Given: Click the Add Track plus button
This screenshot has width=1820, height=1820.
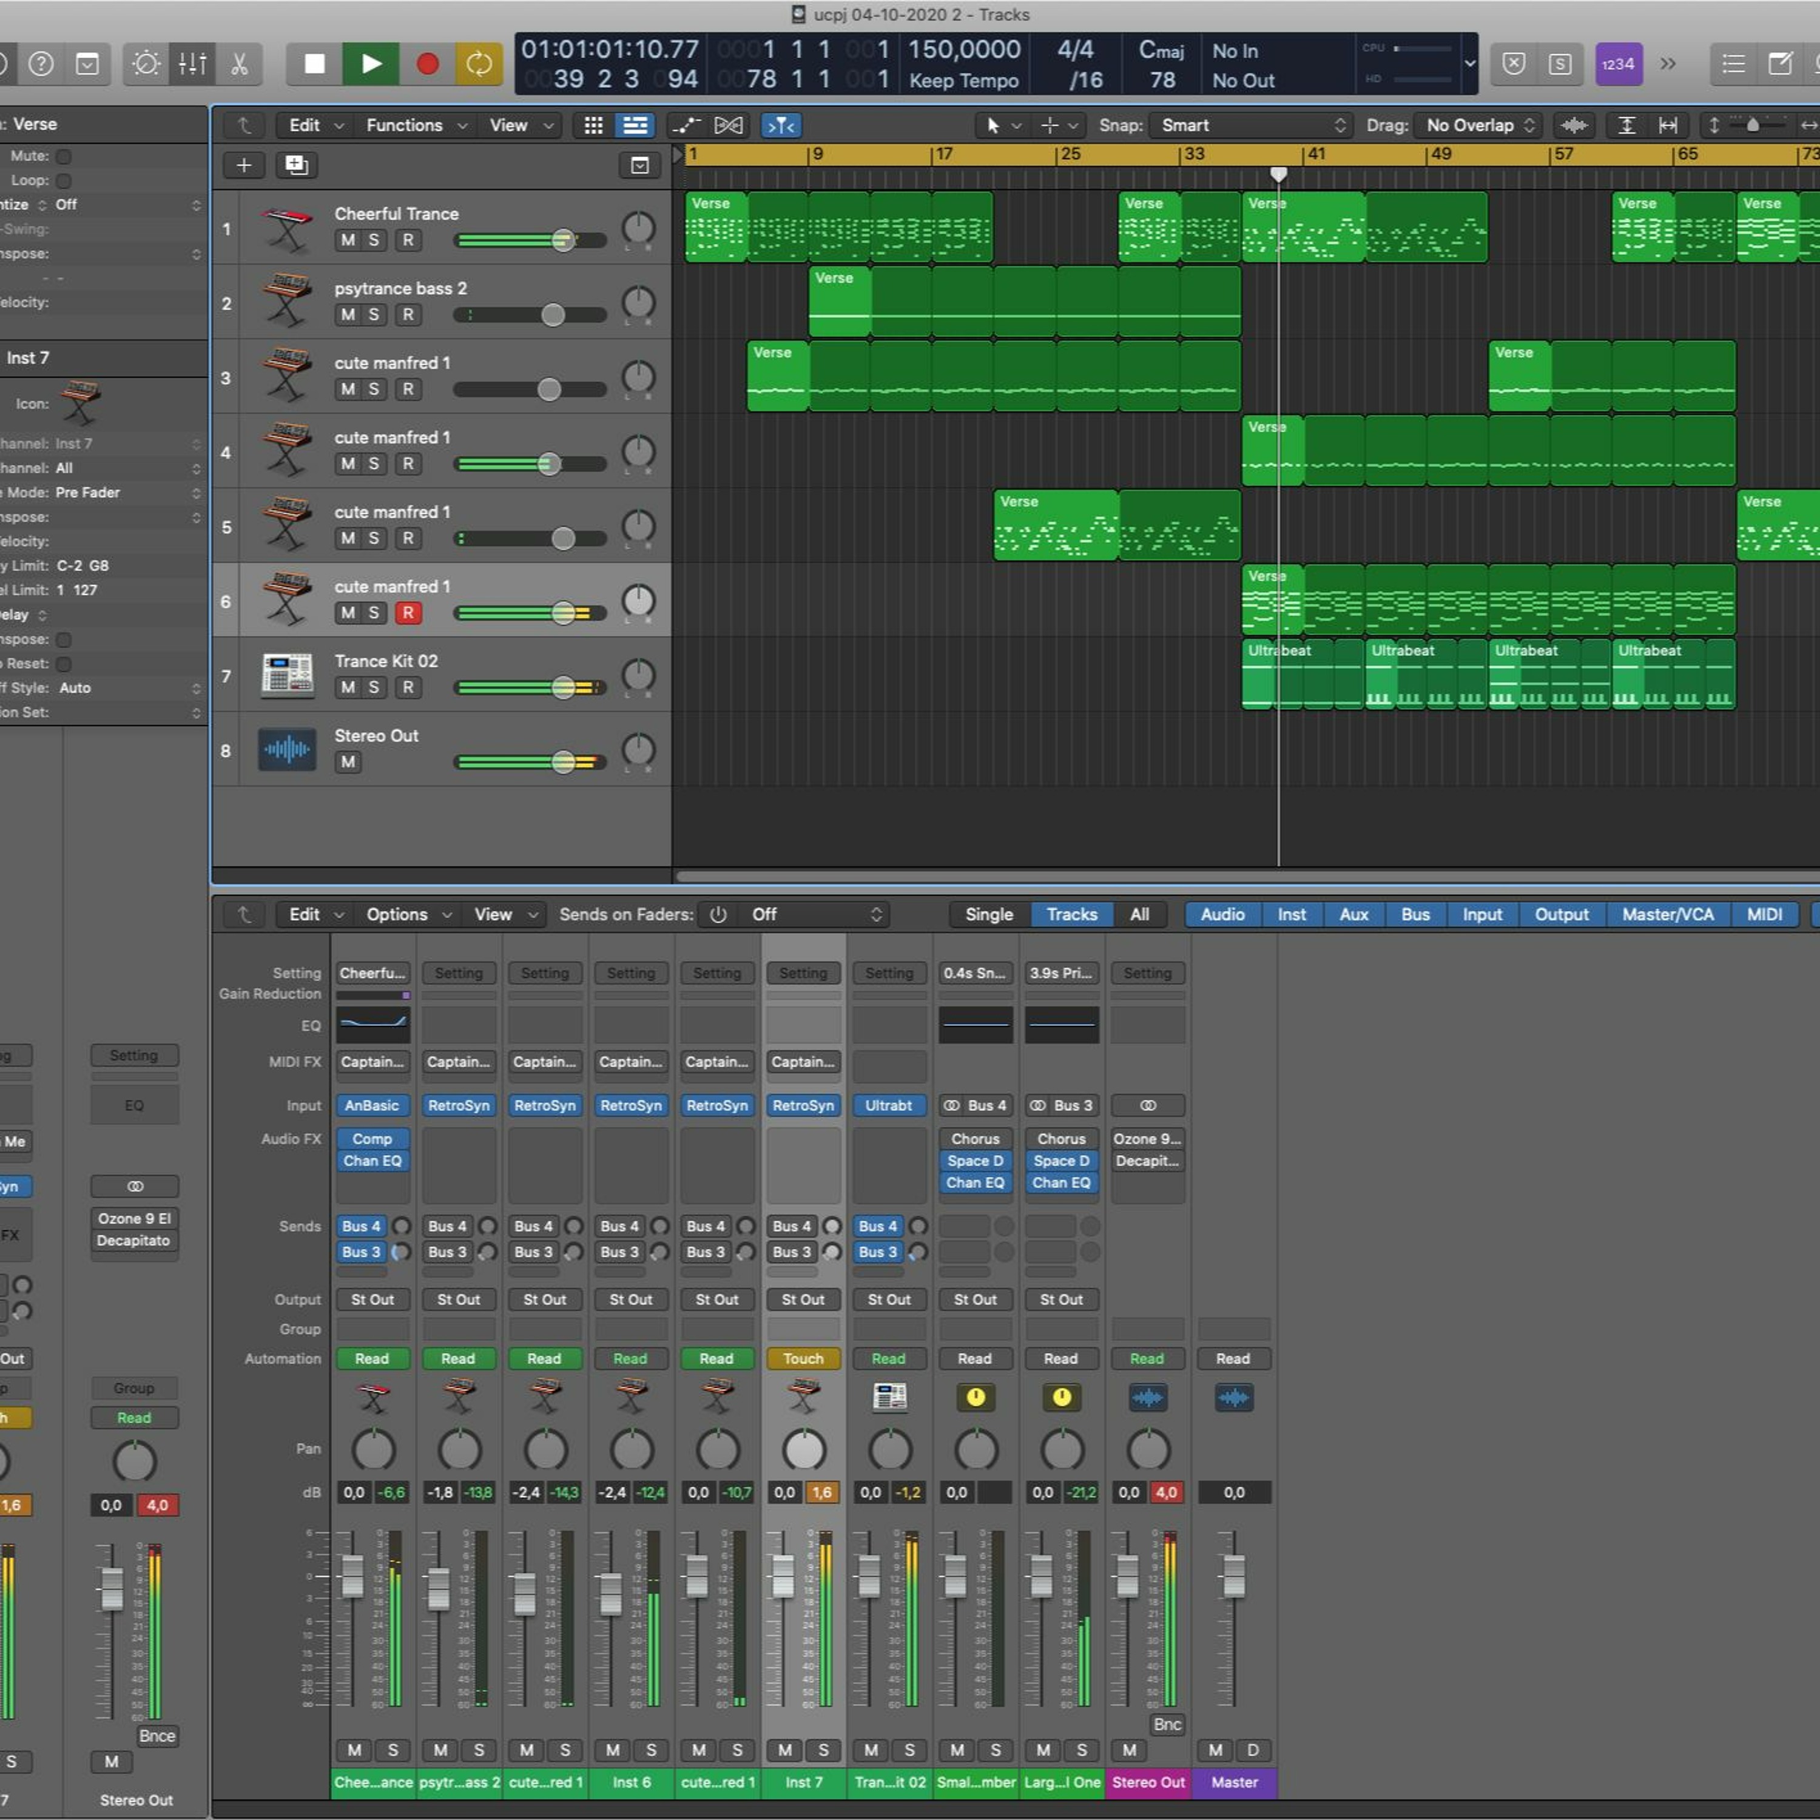Looking at the screenshot, I should pos(244,166).
